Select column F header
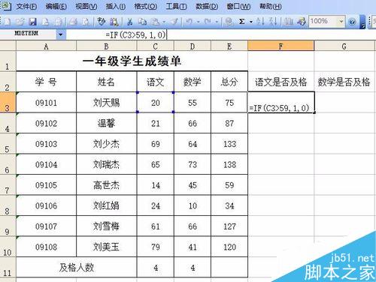This screenshot has height=282, width=376. [x=280, y=46]
